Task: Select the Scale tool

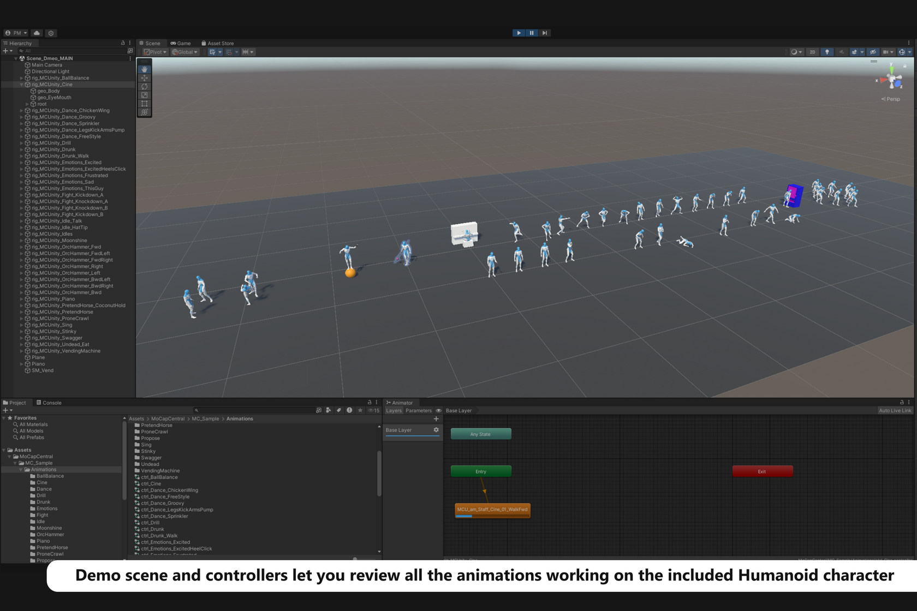Action: (x=144, y=95)
